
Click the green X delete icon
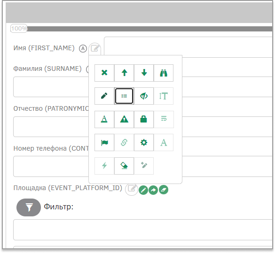pyautogui.click(x=104, y=73)
